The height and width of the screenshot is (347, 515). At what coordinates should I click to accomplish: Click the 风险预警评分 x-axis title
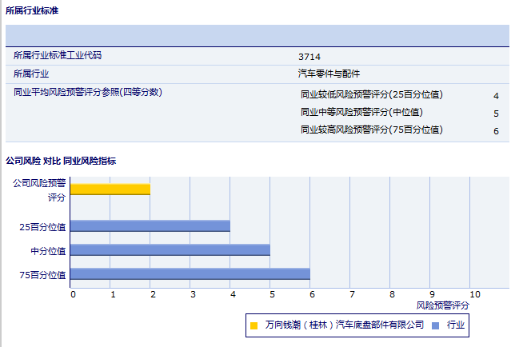pos(443,305)
